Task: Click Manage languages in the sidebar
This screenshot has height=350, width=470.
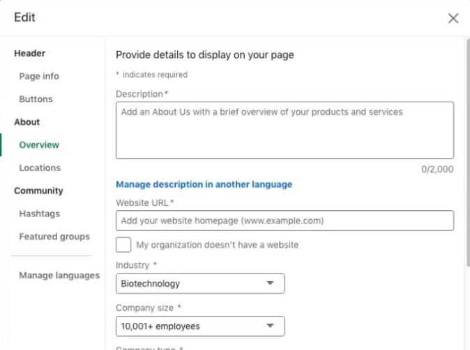Action: [x=59, y=276]
